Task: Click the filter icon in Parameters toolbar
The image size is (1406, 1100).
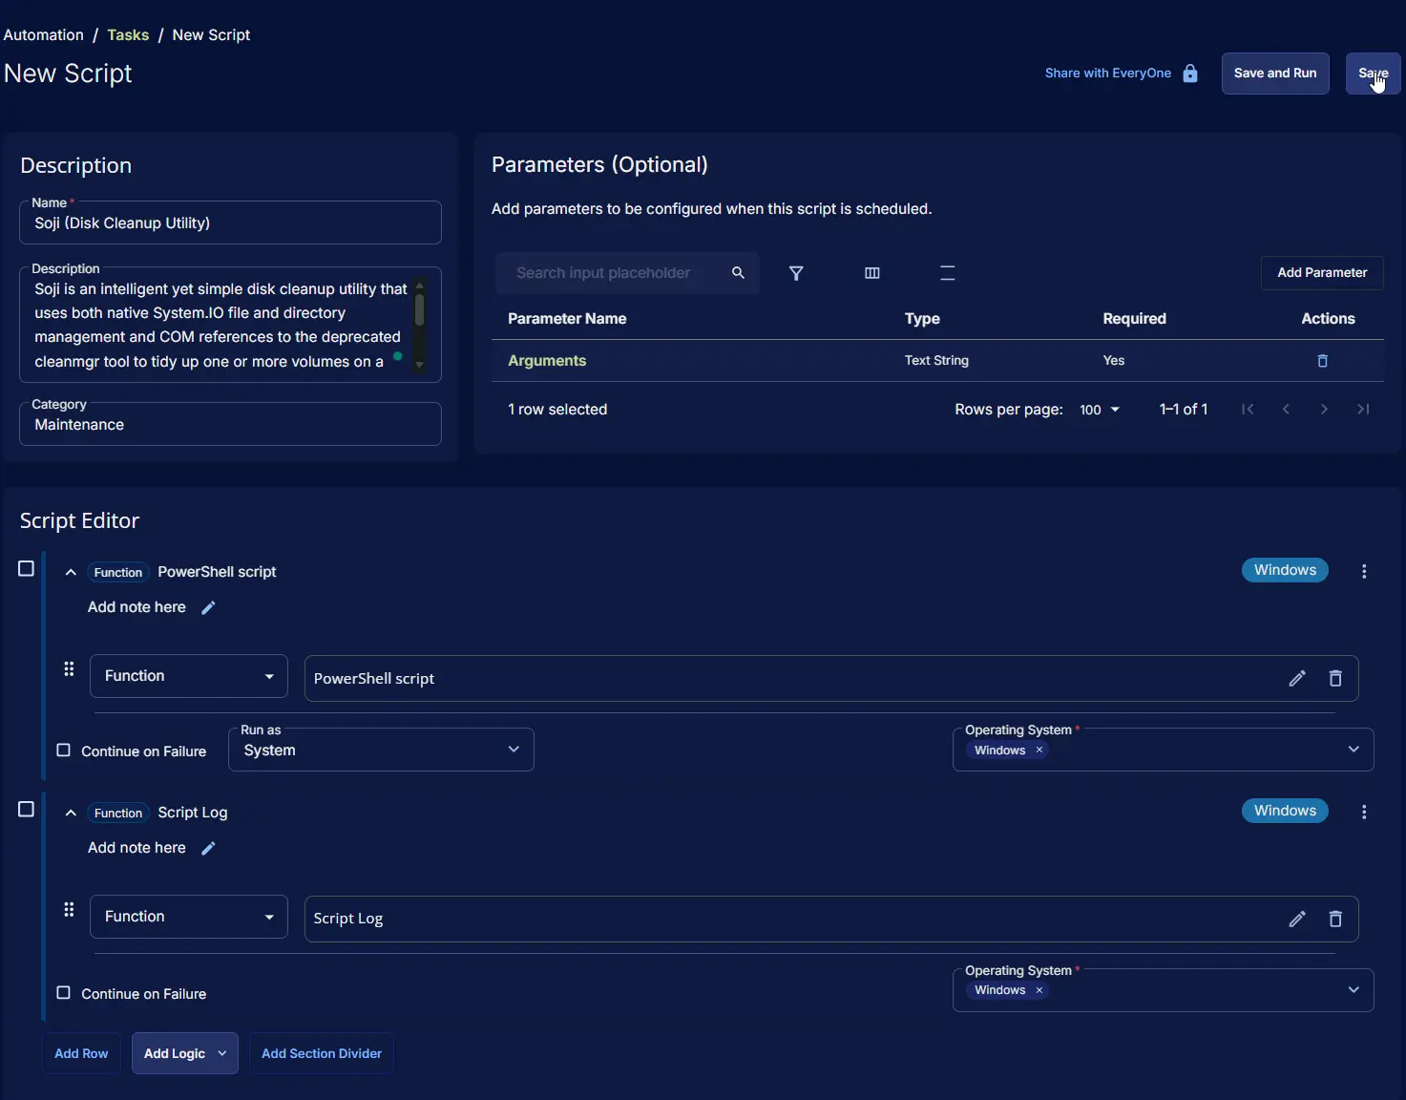Action: [796, 273]
